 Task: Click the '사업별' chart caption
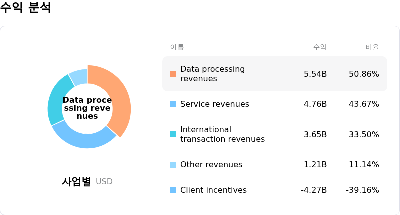coord(77,182)
